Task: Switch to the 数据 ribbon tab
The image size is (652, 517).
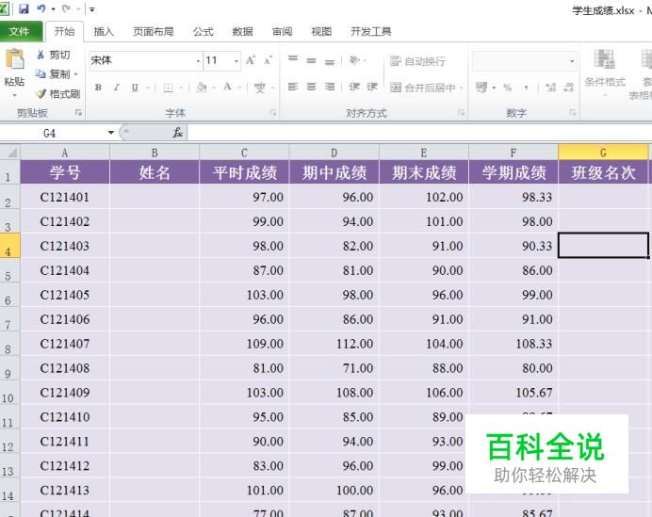Action: tap(242, 32)
